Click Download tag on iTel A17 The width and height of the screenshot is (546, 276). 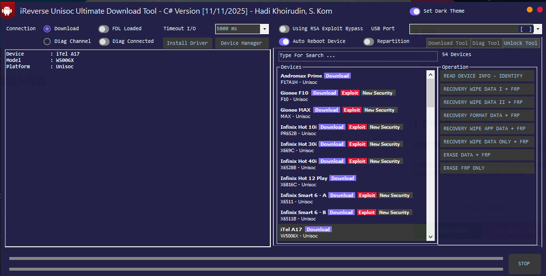click(x=318, y=229)
